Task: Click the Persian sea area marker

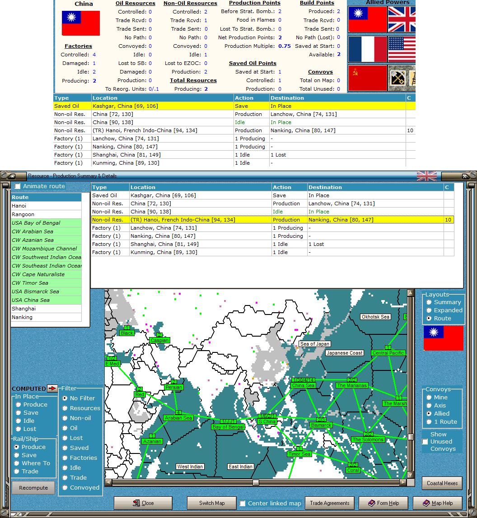Action: (x=174, y=387)
